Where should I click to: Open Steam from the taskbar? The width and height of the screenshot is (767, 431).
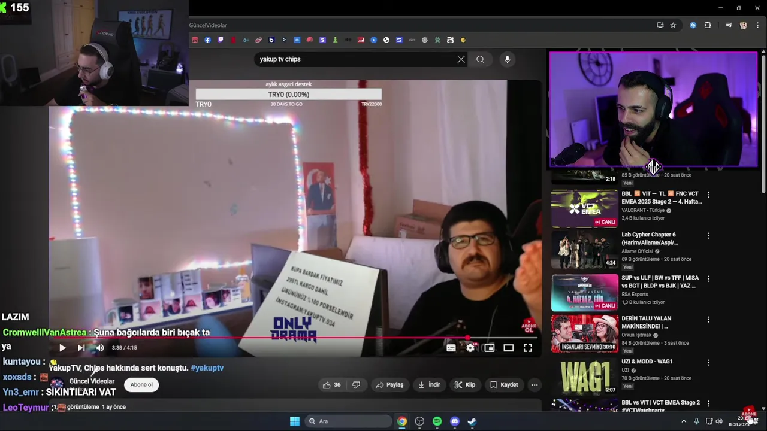click(x=472, y=421)
